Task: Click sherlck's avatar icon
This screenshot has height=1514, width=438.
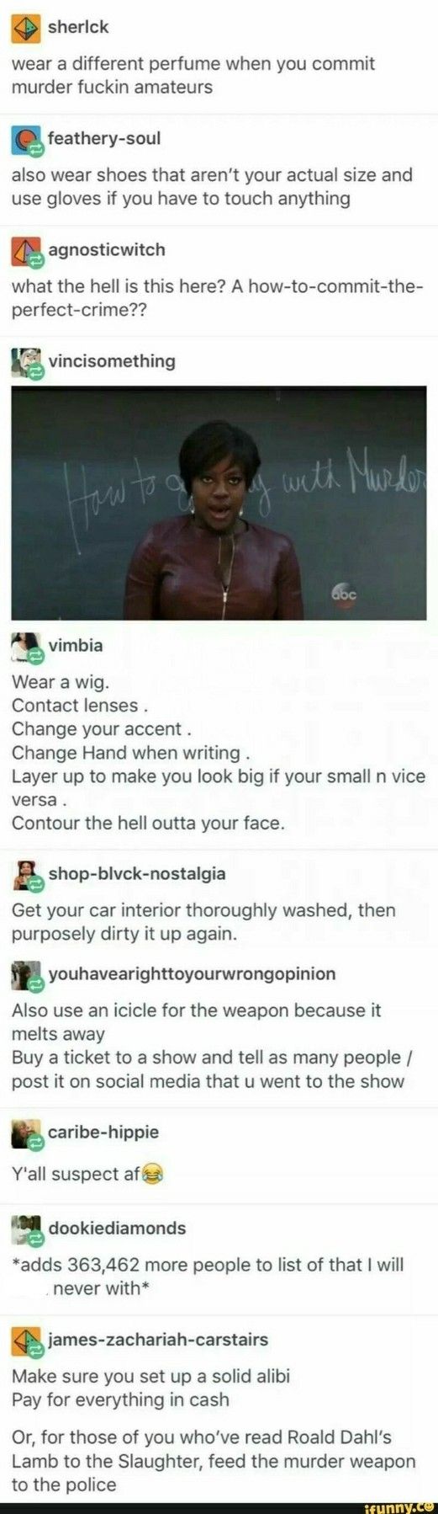Action: click(x=26, y=28)
